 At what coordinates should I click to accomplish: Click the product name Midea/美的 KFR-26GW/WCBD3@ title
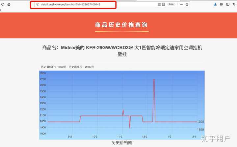click(x=122, y=51)
